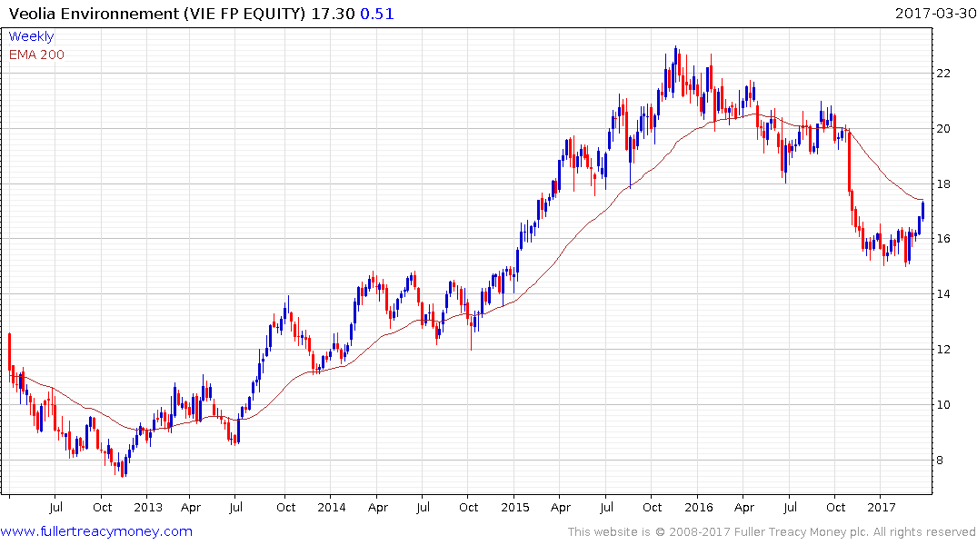Click the 8 label on price axis
Viewport: 977px width, 545px height.
(x=946, y=461)
